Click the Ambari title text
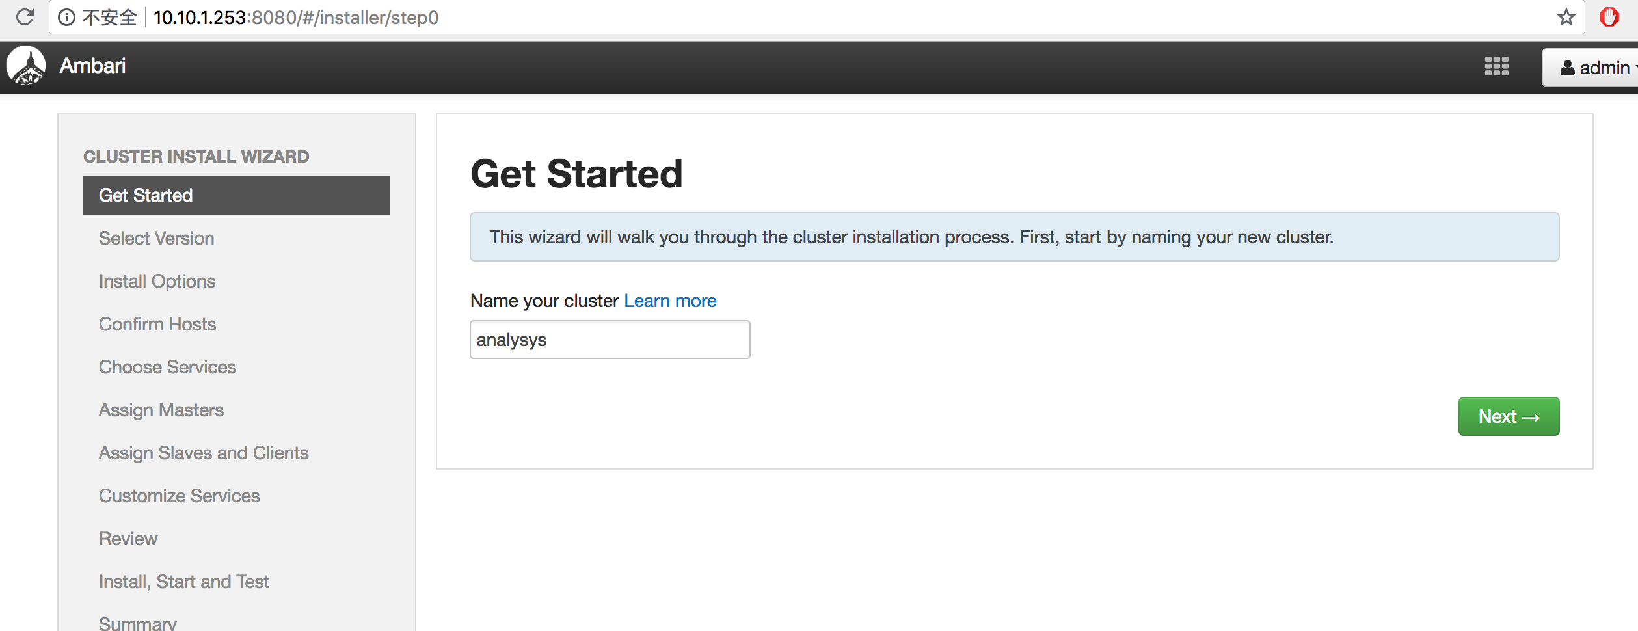 92,66
